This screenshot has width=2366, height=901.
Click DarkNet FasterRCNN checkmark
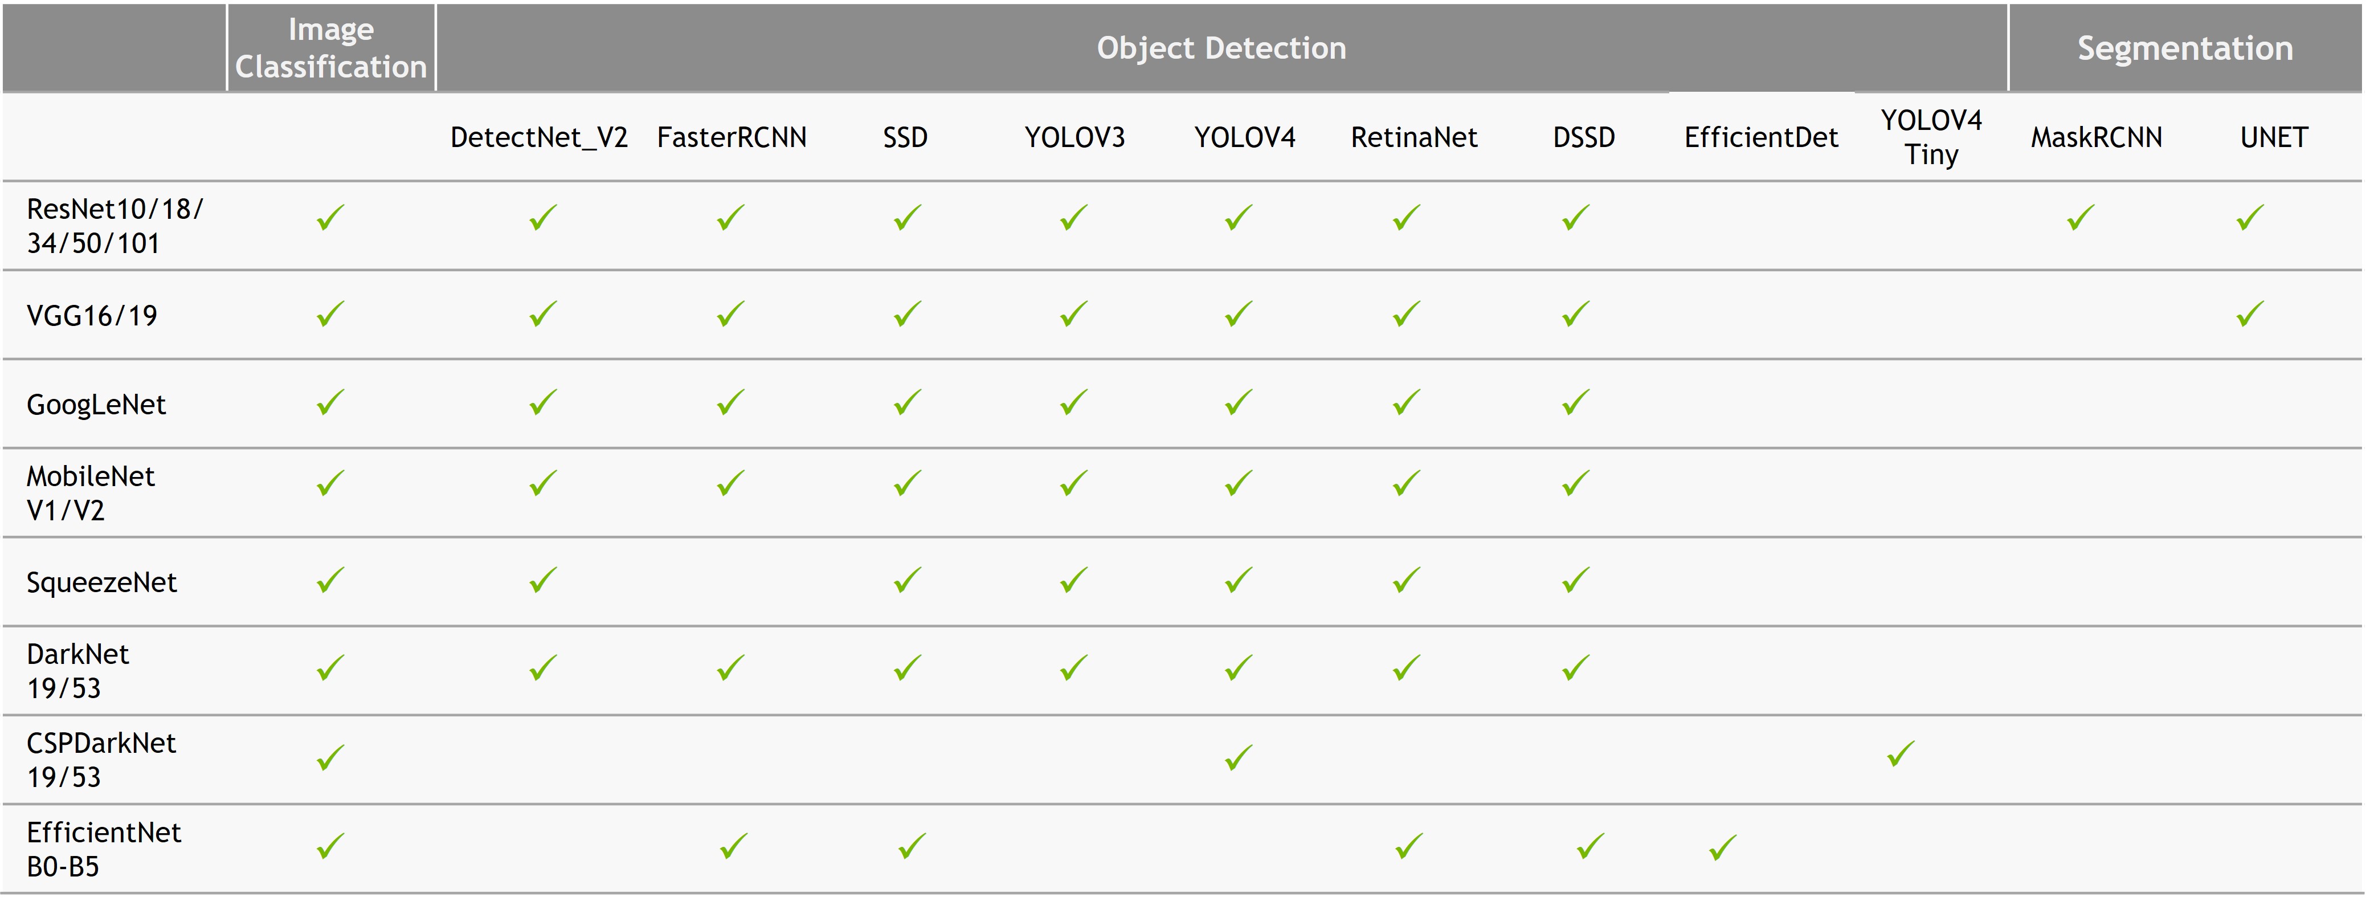coord(730,668)
